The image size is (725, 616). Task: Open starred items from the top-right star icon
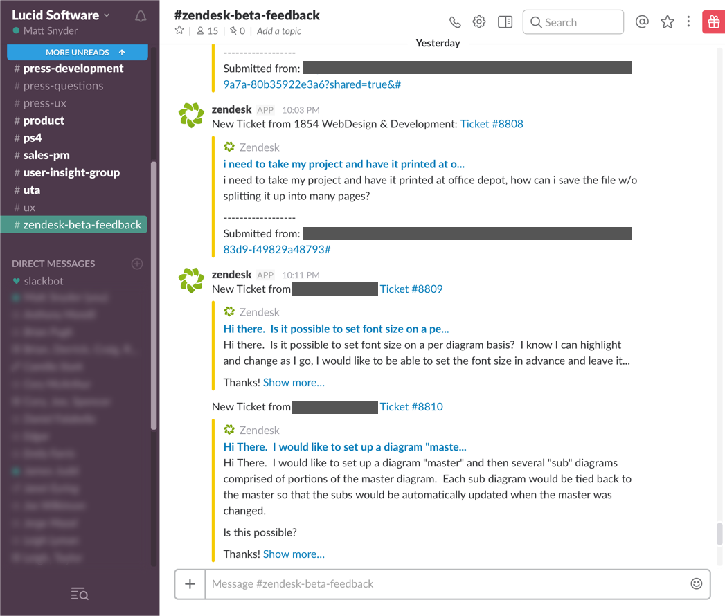point(667,21)
